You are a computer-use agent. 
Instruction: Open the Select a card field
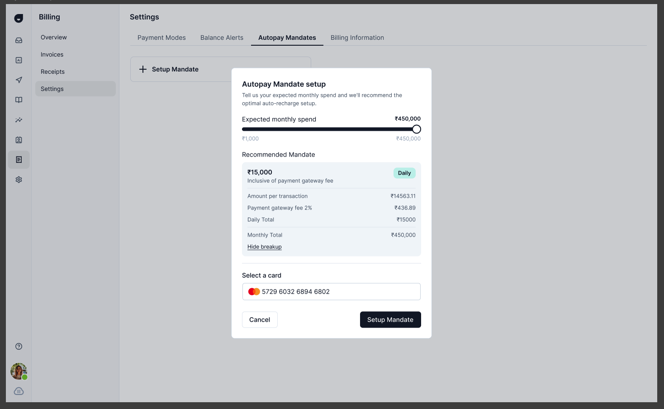pyautogui.click(x=332, y=291)
